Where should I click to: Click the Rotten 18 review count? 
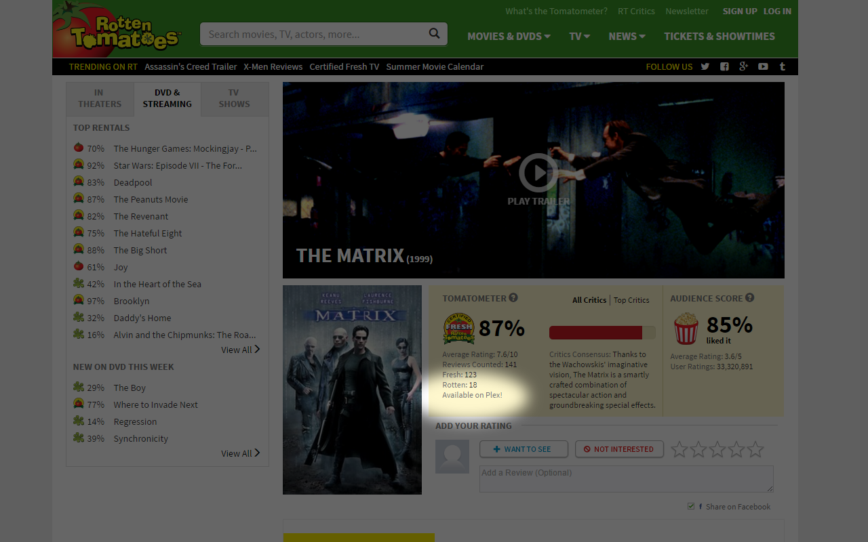[460, 385]
